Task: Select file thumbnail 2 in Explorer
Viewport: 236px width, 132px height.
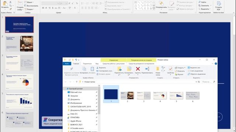Action: pyautogui.click(x=127, y=95)
